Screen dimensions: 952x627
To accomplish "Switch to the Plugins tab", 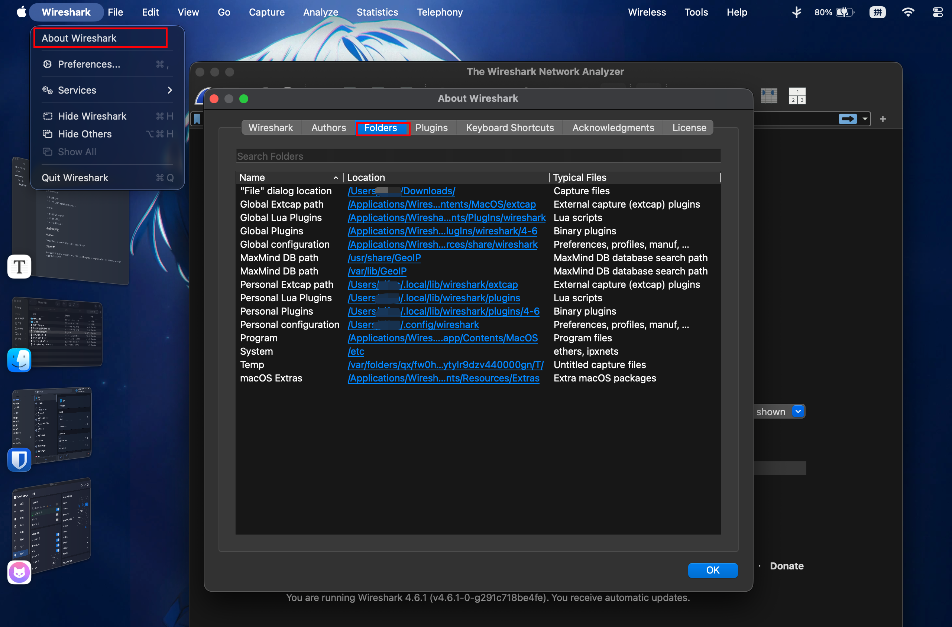I will click(x=431, y=127).
